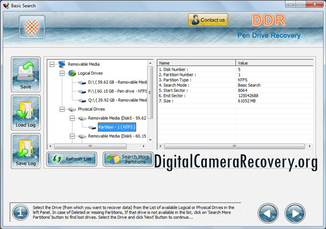Click details panel horizontal scrollbar thumb
Screen dimensions: 326x229
tap(234, 147)
